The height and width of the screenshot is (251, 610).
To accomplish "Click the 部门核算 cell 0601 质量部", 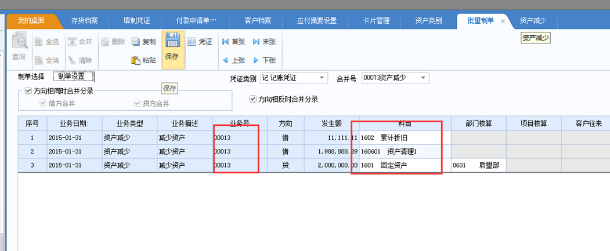I will coord(478,166).
